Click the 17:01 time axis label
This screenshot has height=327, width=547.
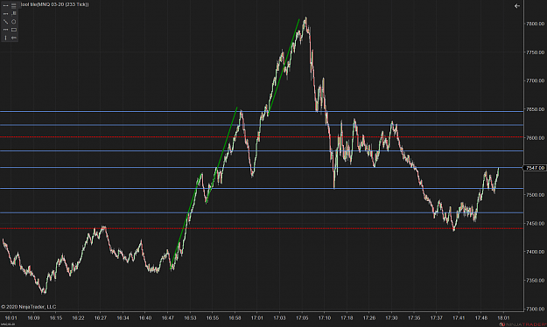(257, 318)
